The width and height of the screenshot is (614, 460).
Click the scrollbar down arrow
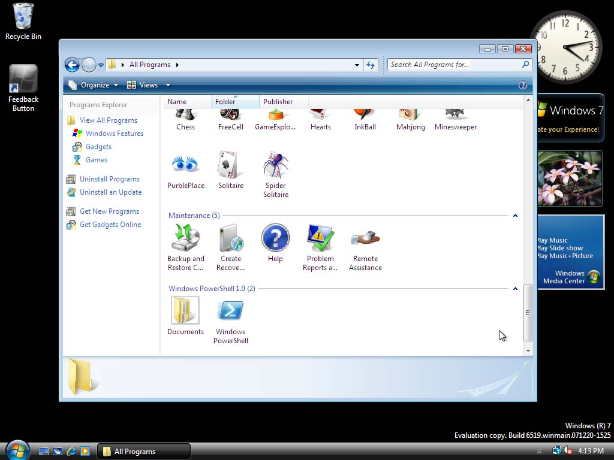point(528,350)
